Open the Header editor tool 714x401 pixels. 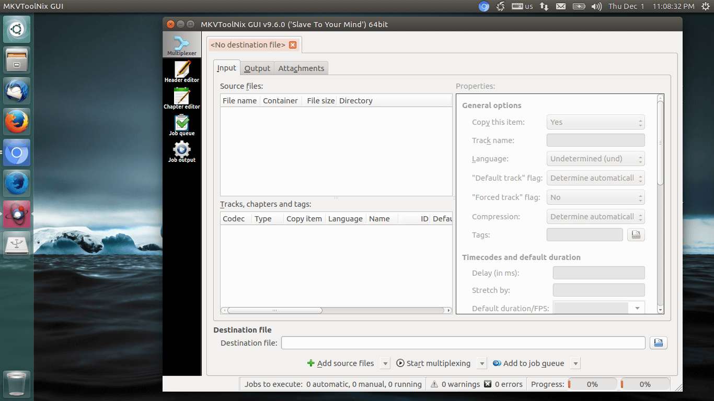tap(181, 72)
